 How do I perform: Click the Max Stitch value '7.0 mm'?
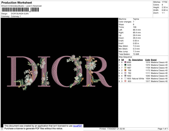pos(136,46)
